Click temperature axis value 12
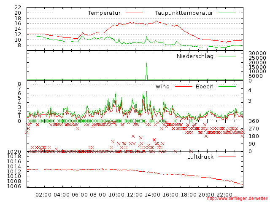This screenshot has height=202, width=270. point(18,35)
